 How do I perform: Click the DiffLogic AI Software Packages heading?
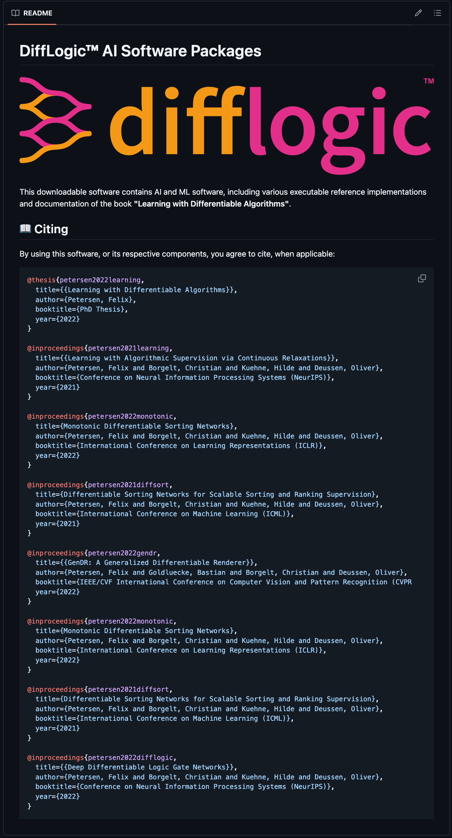(140, 51)
